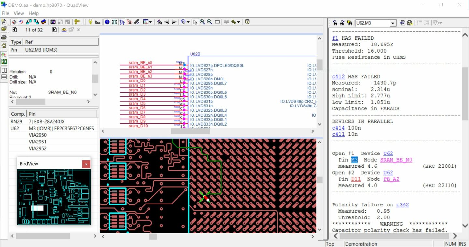This screenshot has width=469, height=247.
Task: Select the zoom in magnifier tool
Action: coord(203,22)
